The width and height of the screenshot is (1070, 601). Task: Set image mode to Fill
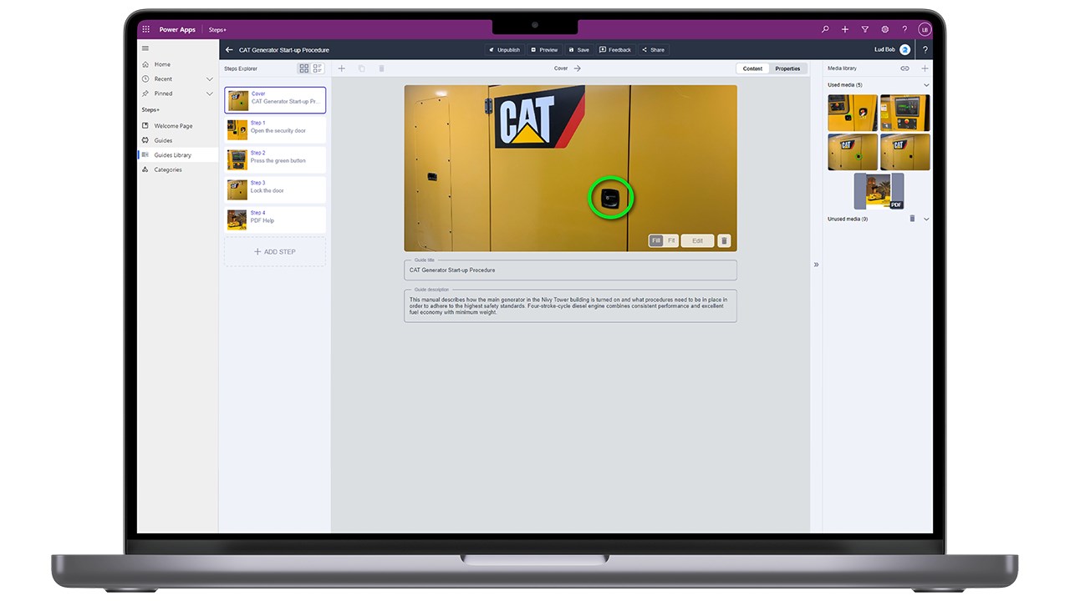coord(656,240)
